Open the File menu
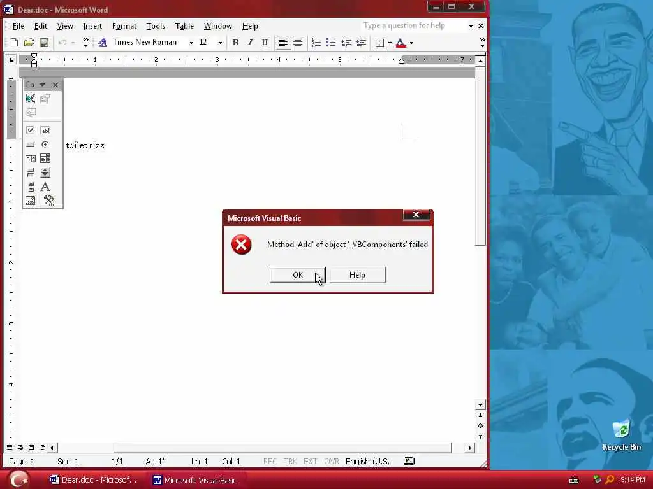The width and height of the screenshot is (653, 489). click(x=18, y=26)
